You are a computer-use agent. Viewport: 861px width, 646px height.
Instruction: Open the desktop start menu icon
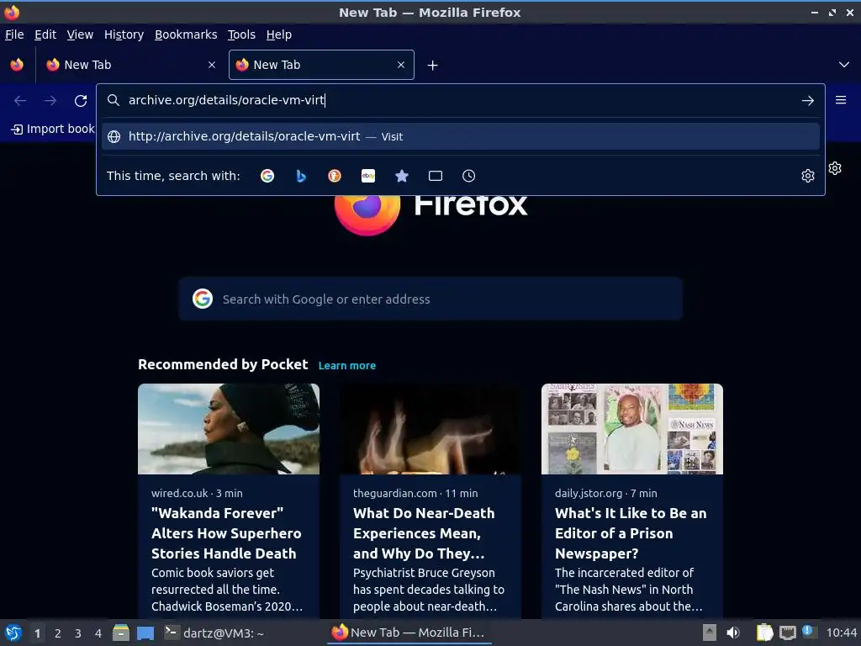13,633
